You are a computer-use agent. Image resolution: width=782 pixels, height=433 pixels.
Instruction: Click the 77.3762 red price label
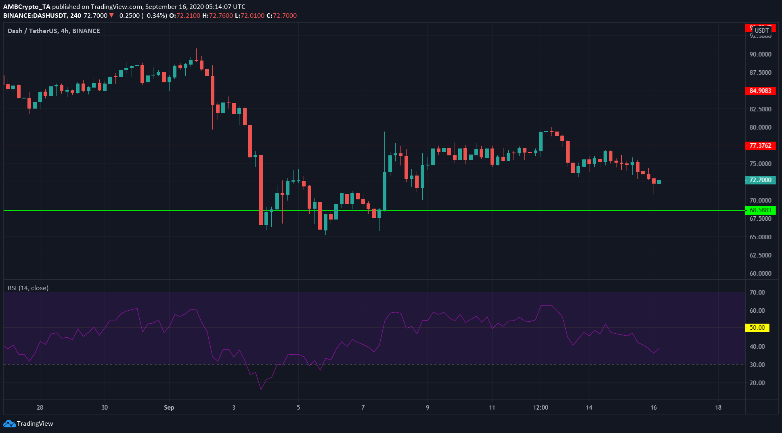click(x=760, y=146)
